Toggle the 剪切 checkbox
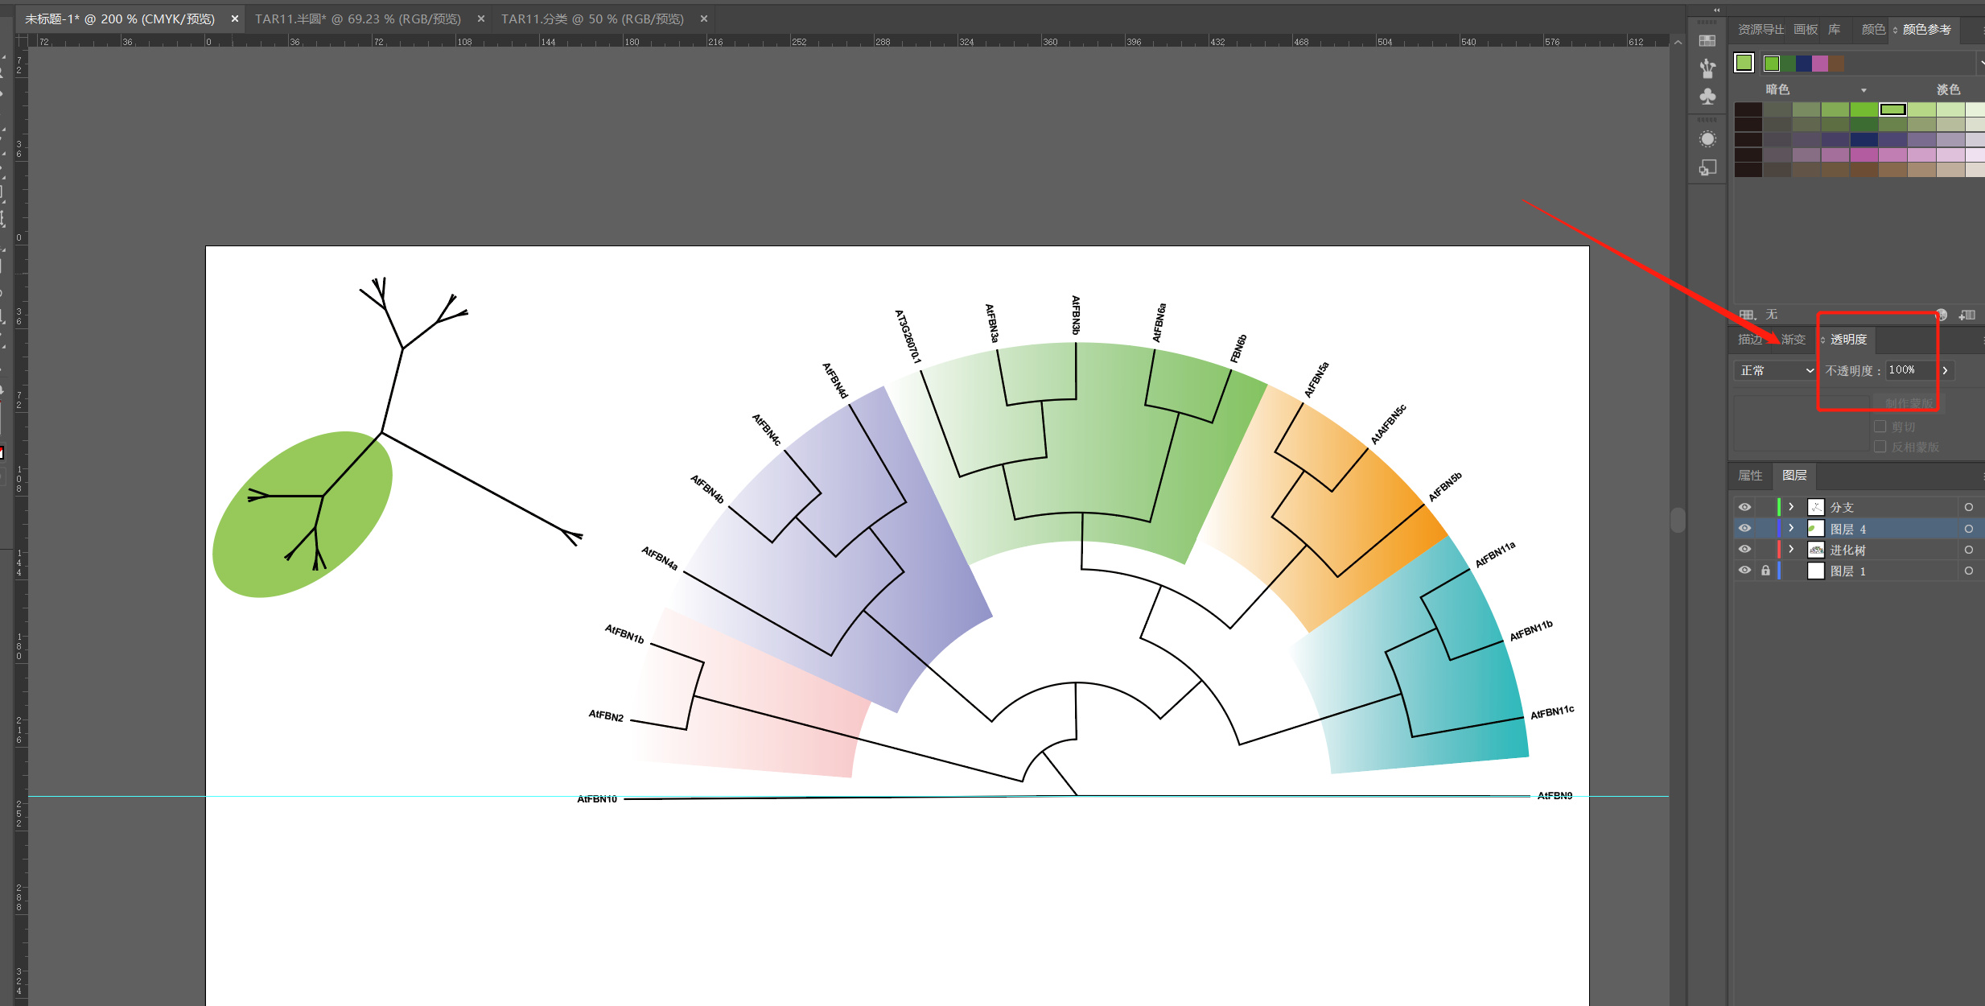The image size is (1985, 1006). click(1880, 427)
